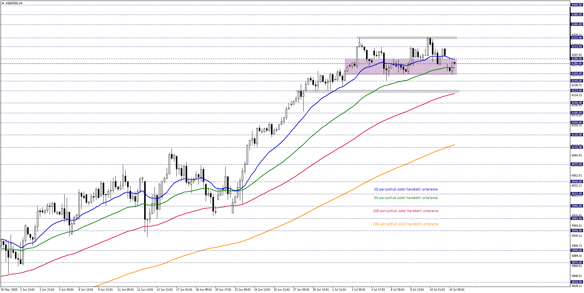This screenshot has width=584, height=293.
Task: Click the green 50 periyotluk legend text
Action: click(406, 198)
